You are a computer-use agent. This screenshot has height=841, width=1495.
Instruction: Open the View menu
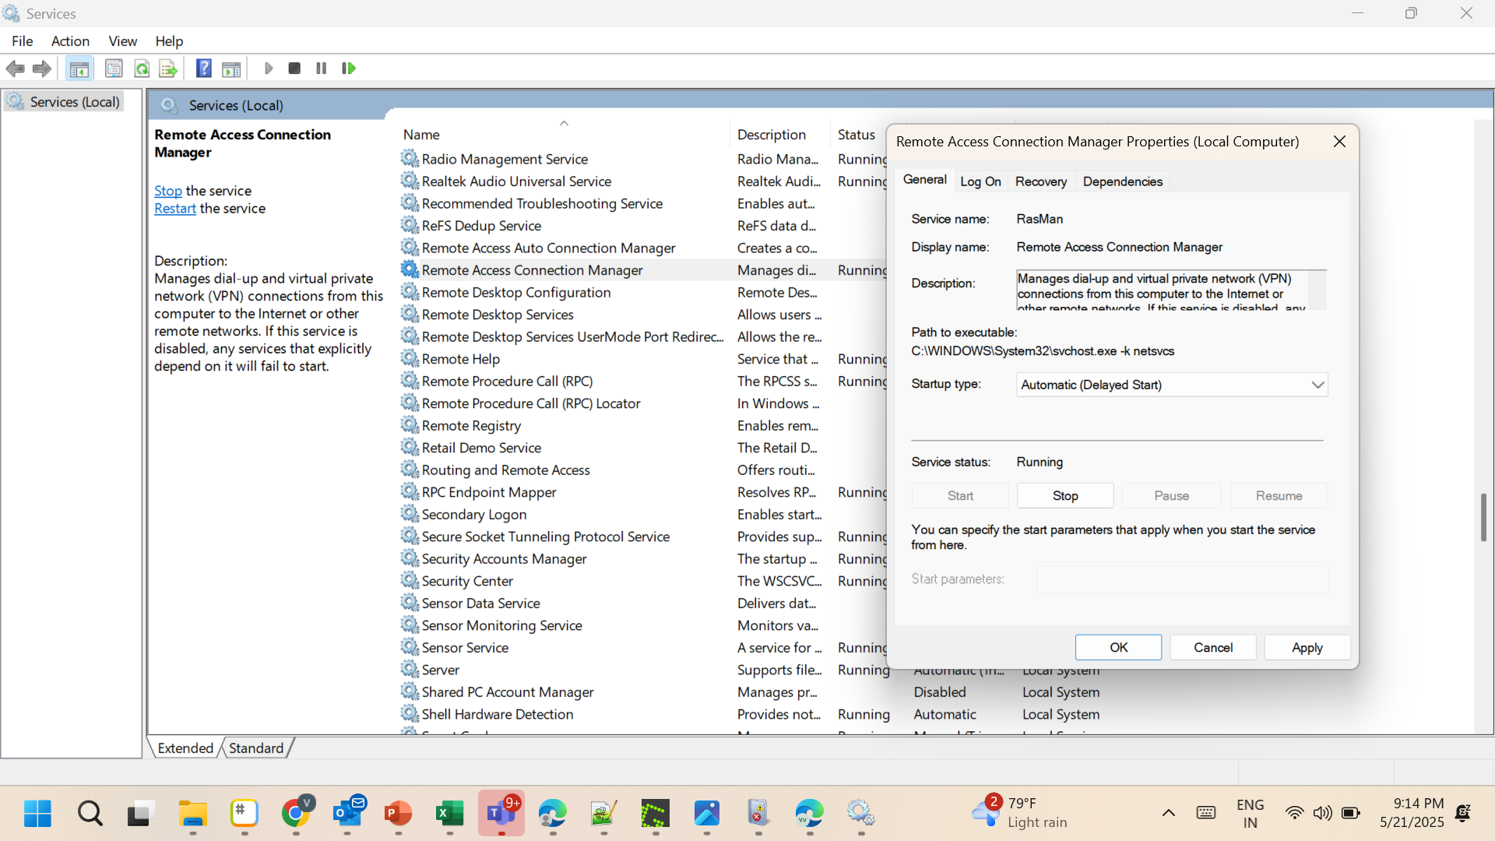pyautogui.click(x=122, y=41)
